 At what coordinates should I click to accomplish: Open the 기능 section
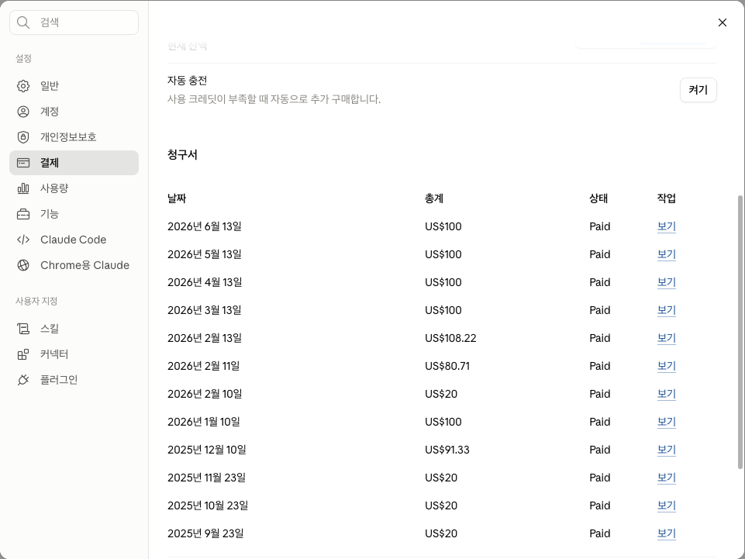point(74,215)
